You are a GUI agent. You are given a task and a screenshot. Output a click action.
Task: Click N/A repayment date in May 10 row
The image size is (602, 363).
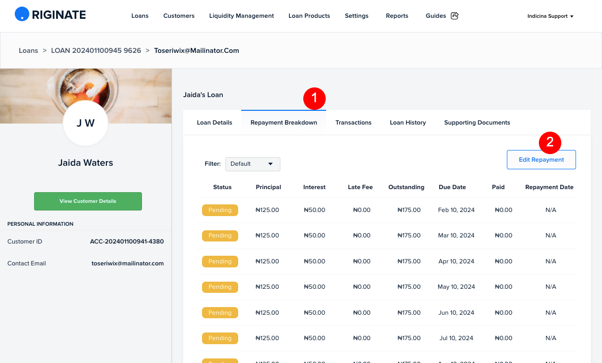pos(551,287)
